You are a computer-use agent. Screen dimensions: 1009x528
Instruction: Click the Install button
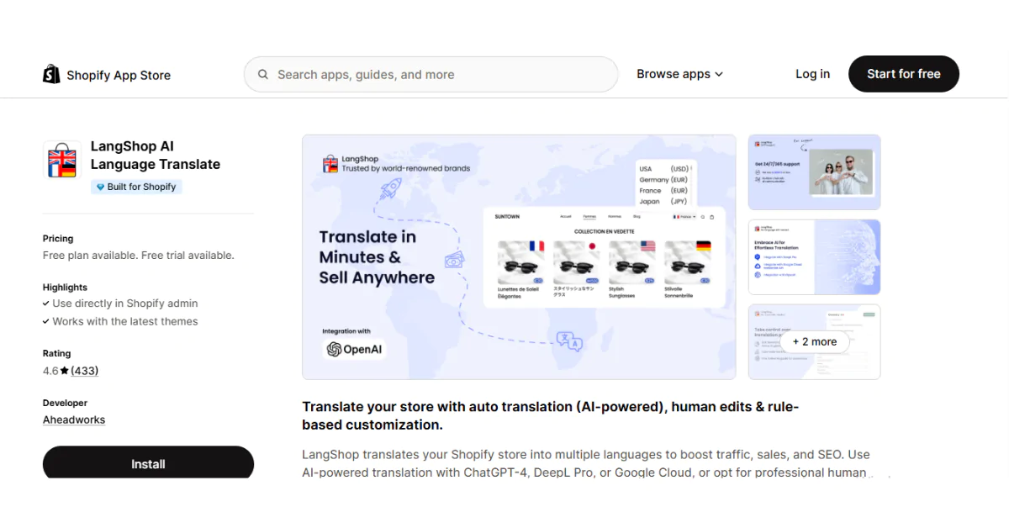click(148, 462)
